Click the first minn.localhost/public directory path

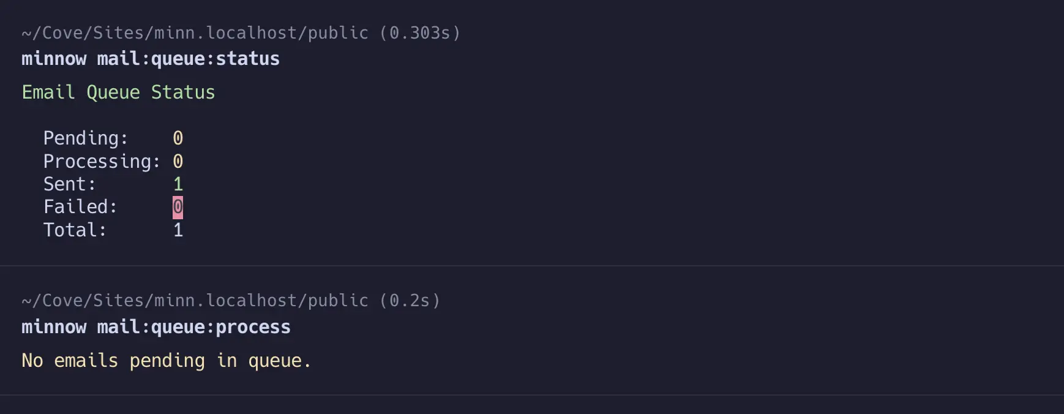tap(195, 33)
